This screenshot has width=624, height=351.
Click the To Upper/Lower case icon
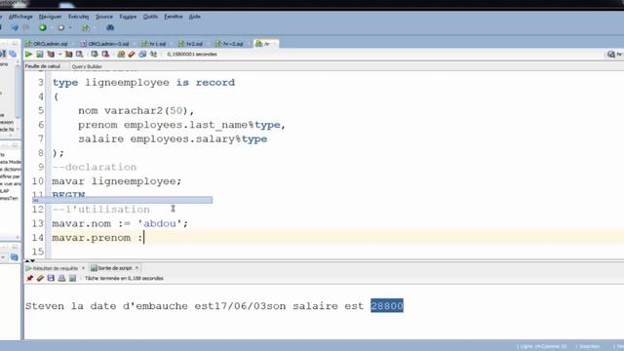pos(153,55)
